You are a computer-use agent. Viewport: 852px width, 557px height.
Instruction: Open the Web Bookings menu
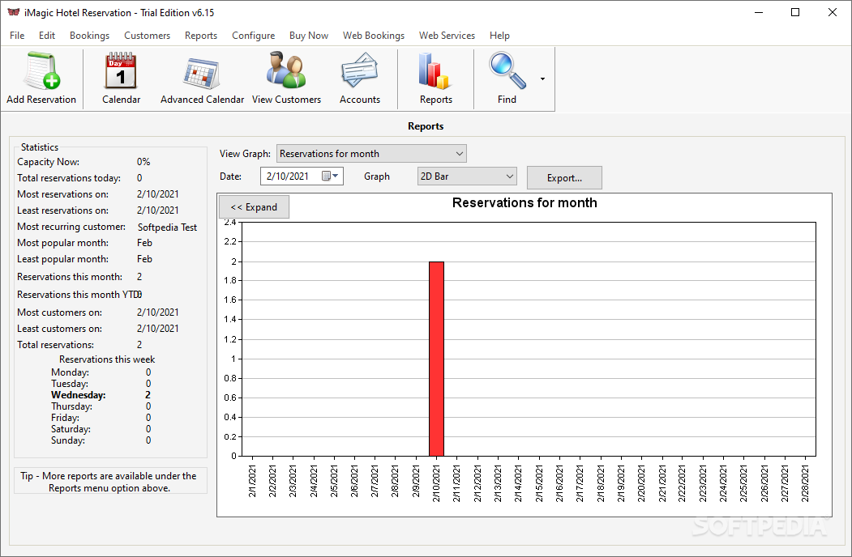click(373, 36)
